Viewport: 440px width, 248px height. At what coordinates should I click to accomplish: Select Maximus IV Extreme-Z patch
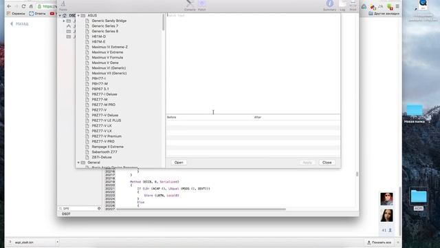click(110, 47)
